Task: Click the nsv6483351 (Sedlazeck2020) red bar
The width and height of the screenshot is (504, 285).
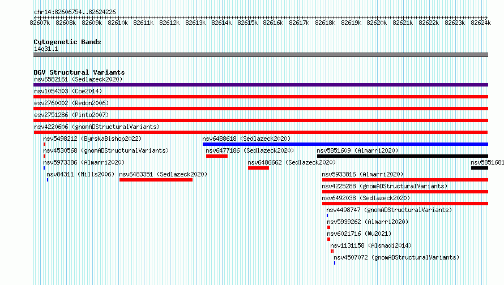Action: click(156, 180)
